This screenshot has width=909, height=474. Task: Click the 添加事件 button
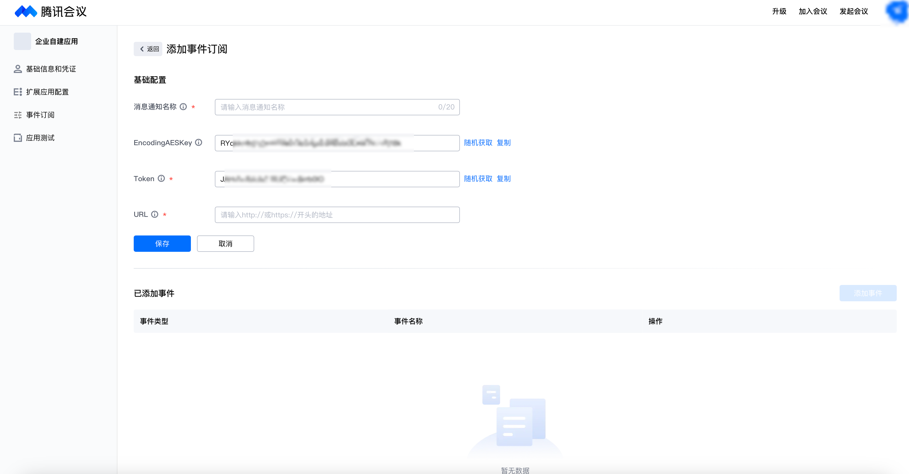tap(868, 293)
